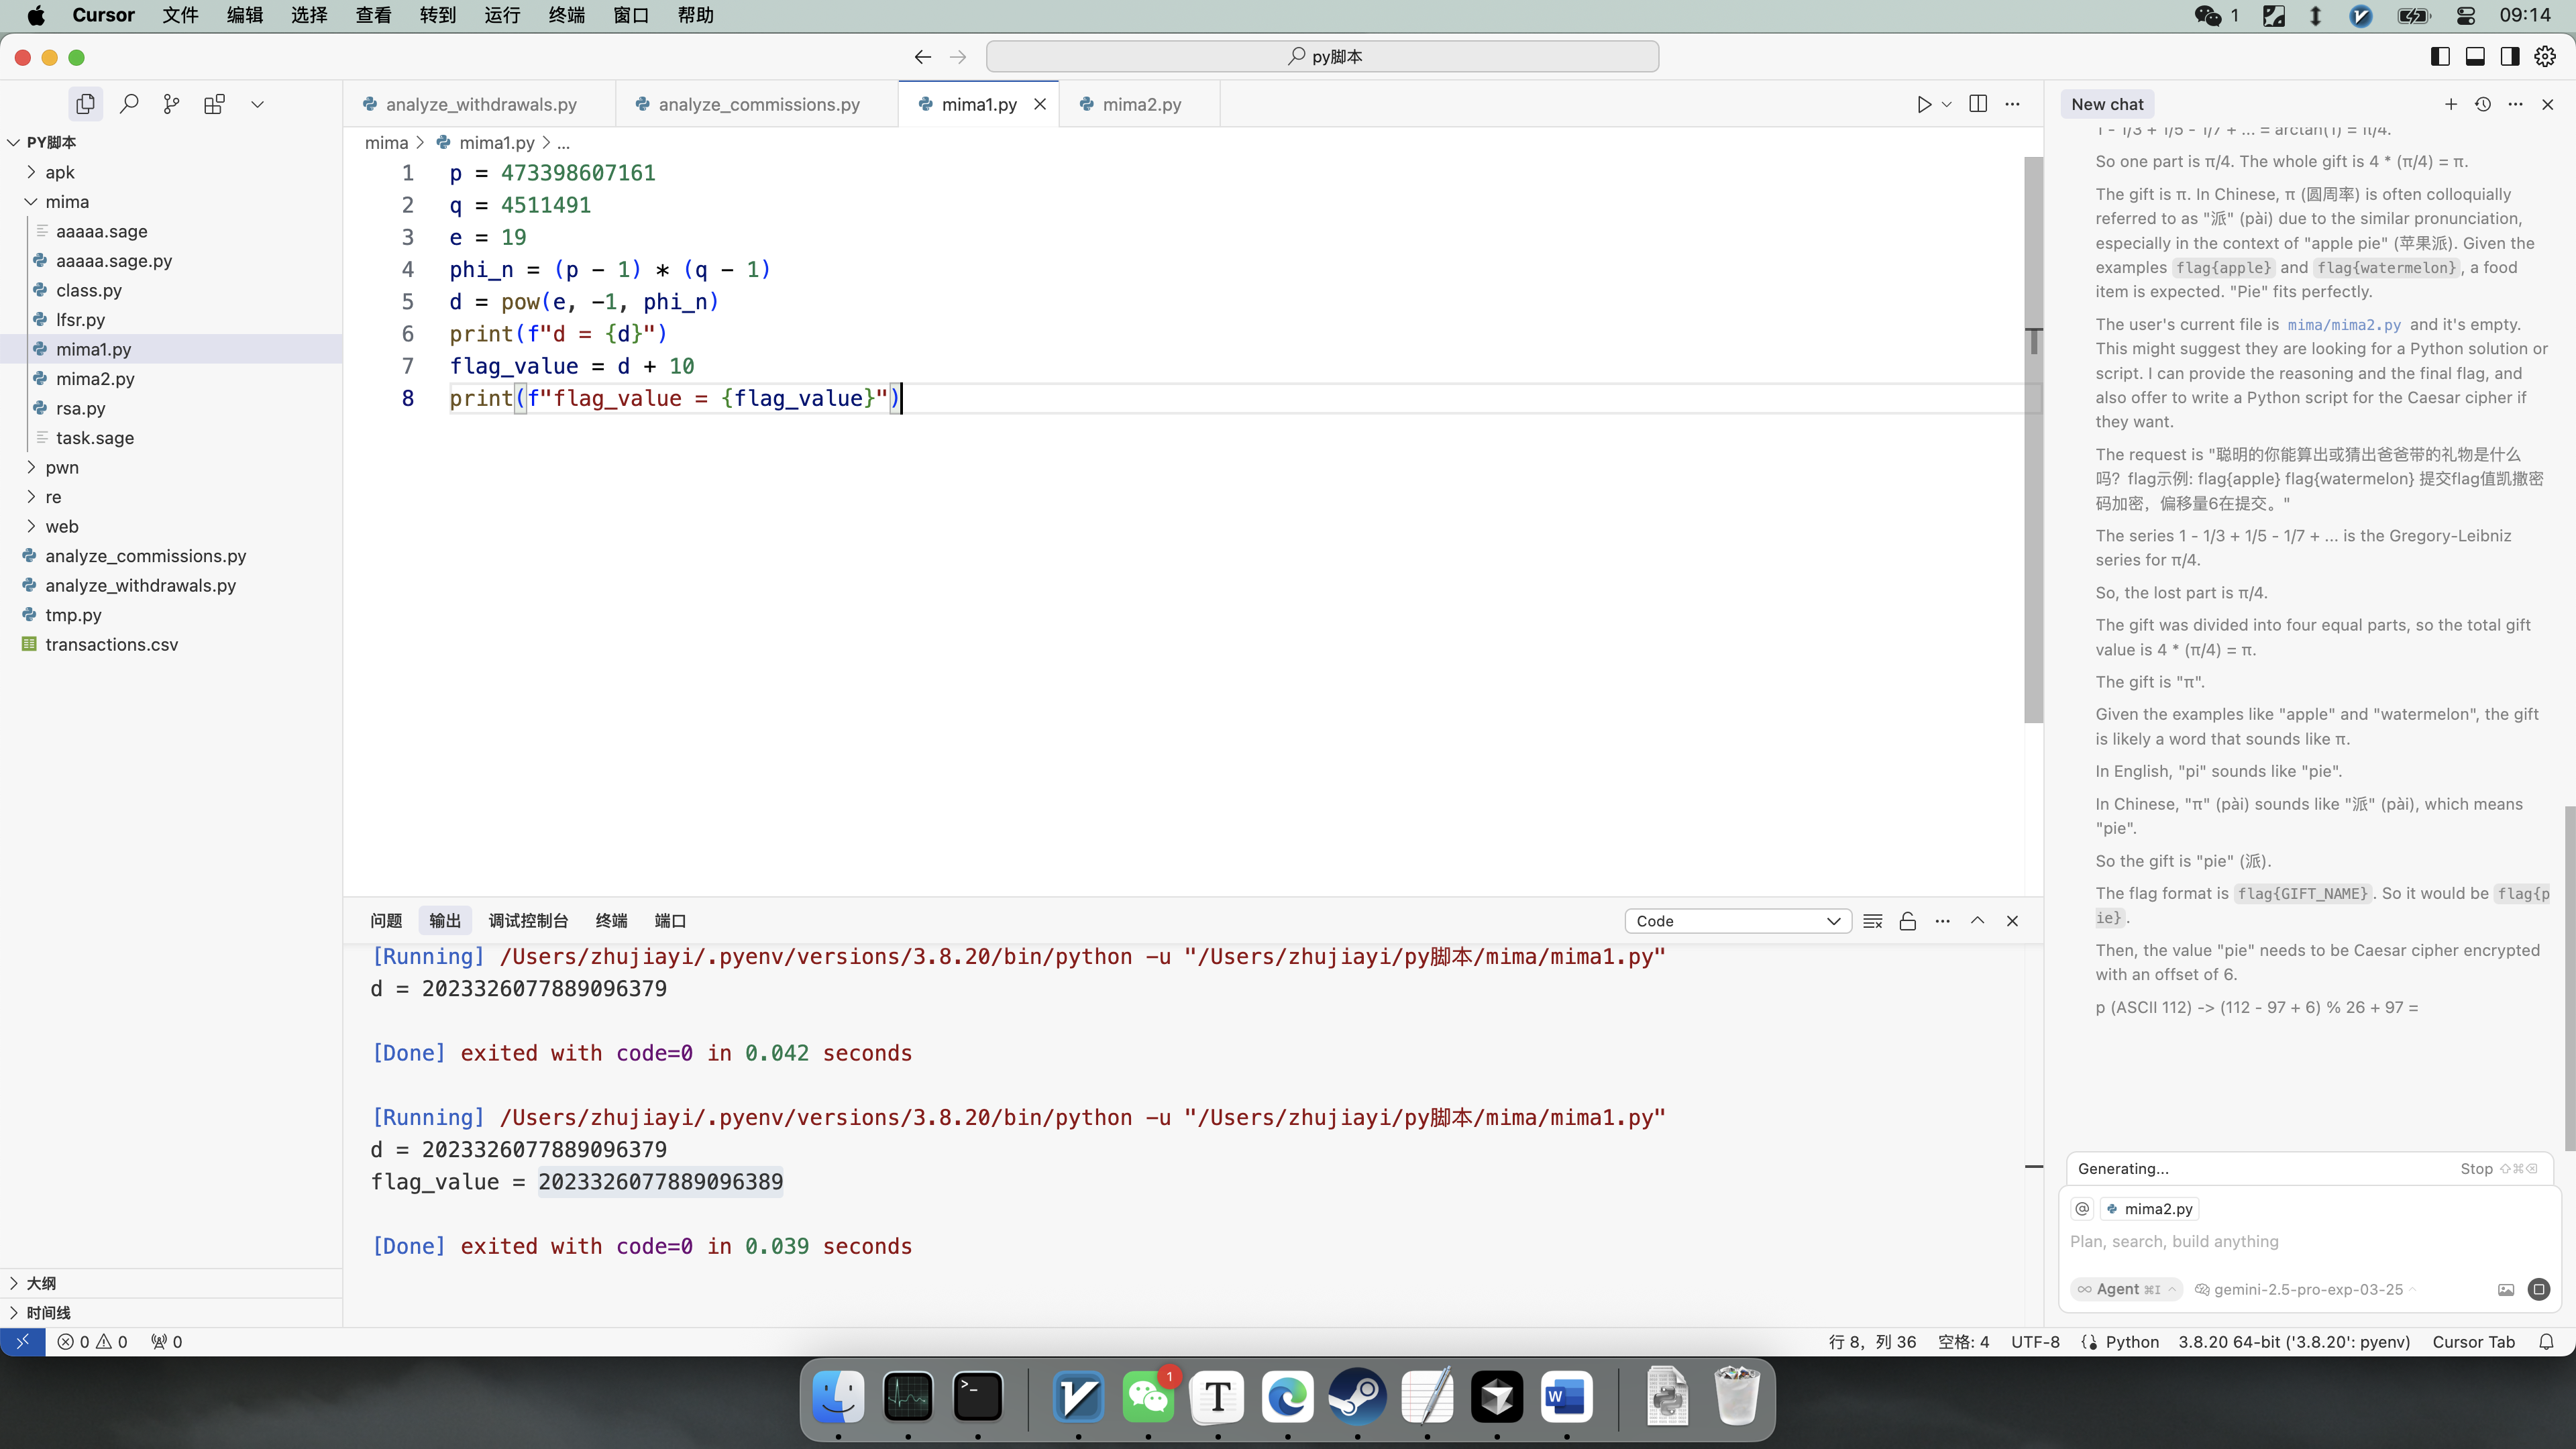Switch to 终端 terminal tab
The image size is (2576, 1449).
[611, 921]
